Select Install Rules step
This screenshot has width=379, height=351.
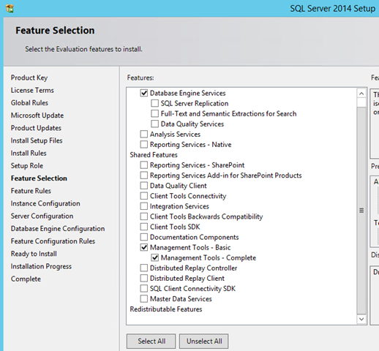29,153
